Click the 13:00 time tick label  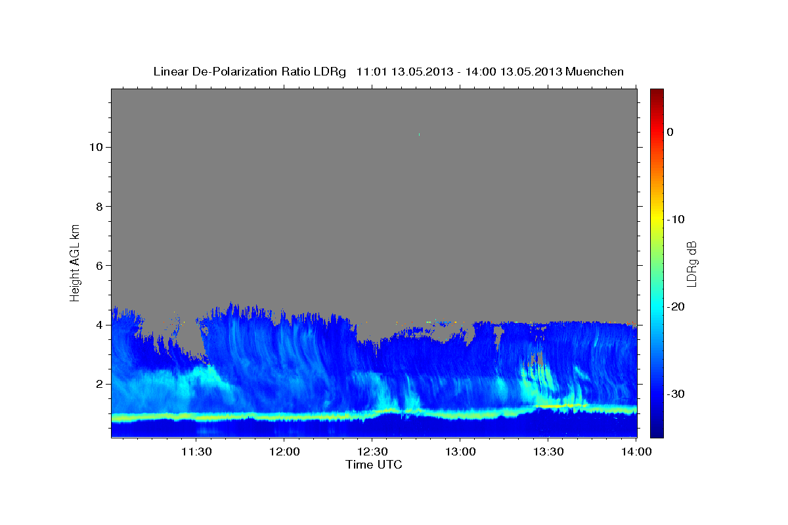click(460, 452)
